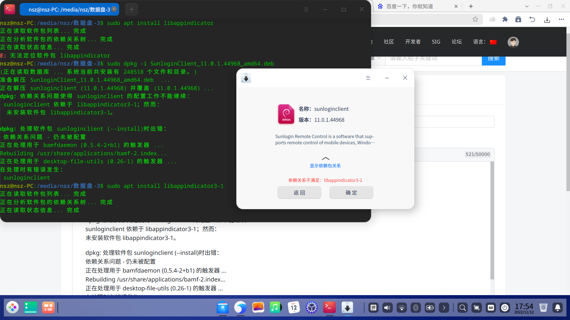Image resolution: width=570 pixels, height=320 pixels.
Task: Open browser extensions puzzle icon
Action: coord(505,19)
